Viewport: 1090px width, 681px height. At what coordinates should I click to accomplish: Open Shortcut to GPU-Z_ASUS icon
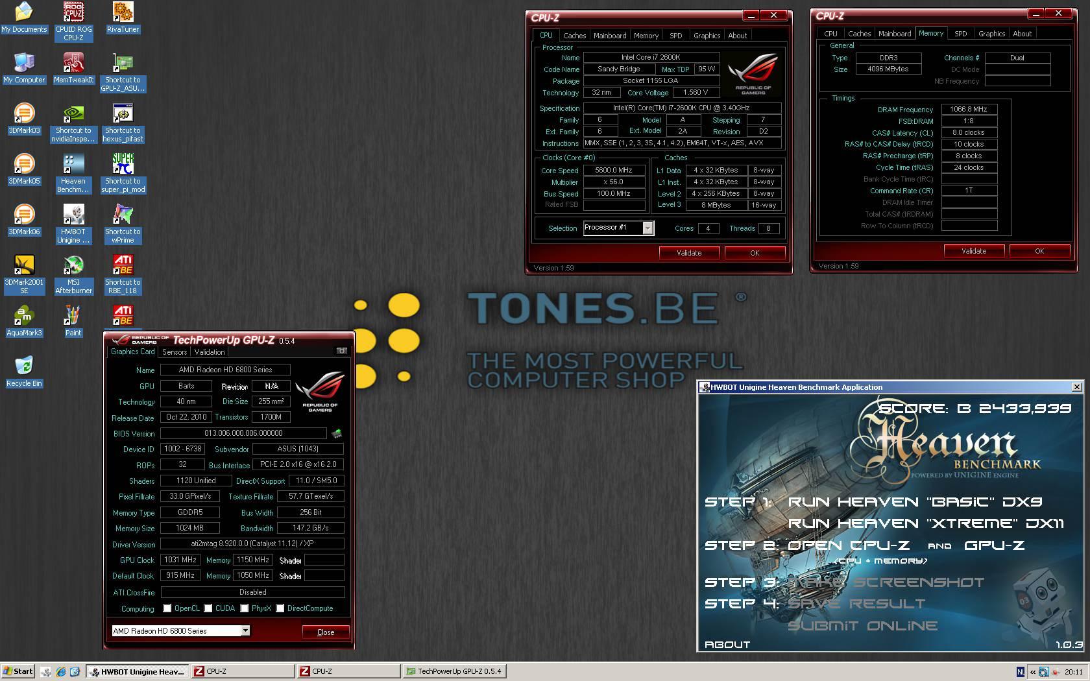coord(123,72)
